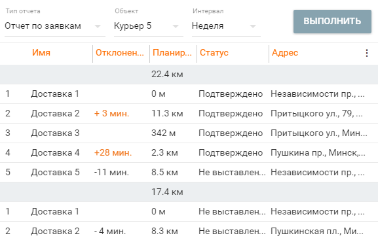Click Не выставлен... status of Доставка 5
The width and height of the screenshot is (378, 240).
point(232,173)
